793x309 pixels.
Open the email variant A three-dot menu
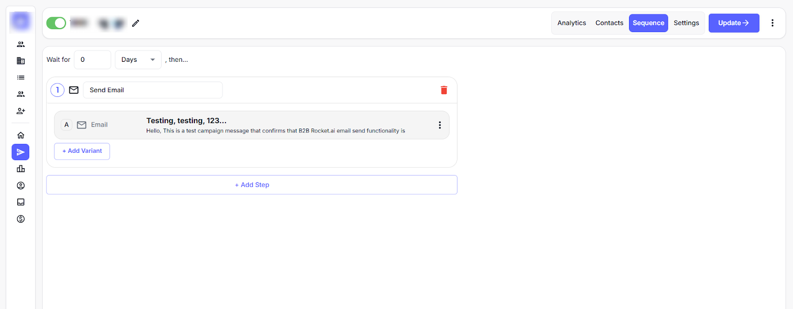[x=440, y=125]
